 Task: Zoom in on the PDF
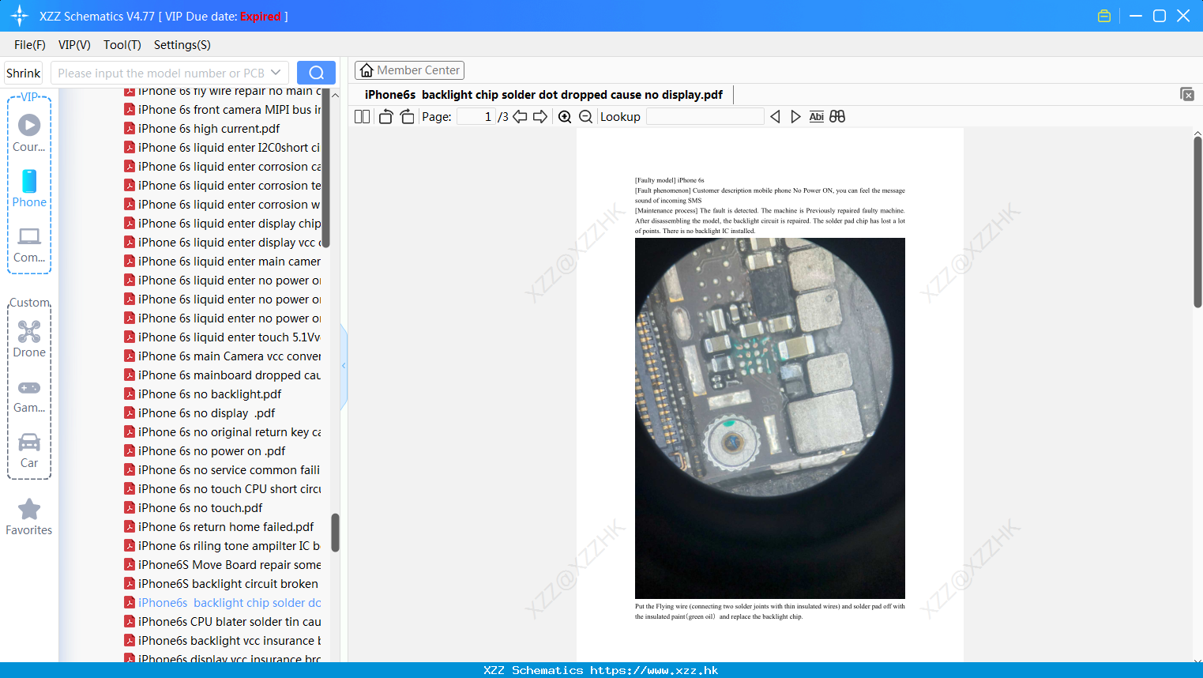pos(565,116)
